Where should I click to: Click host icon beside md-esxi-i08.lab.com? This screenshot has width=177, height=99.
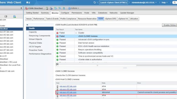point(58,95)
